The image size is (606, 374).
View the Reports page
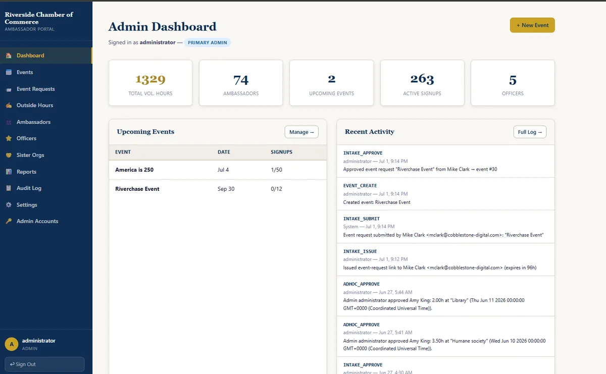(46, 172)
